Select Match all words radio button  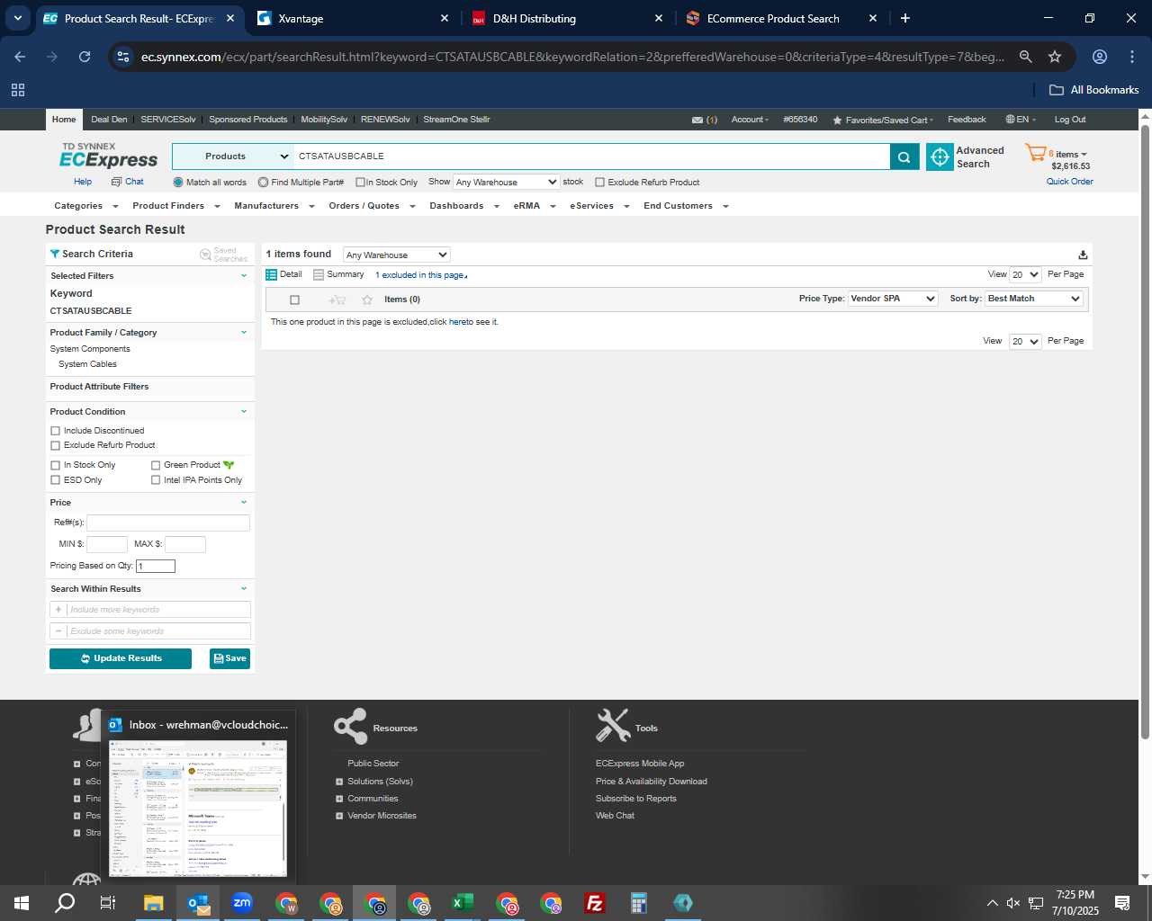tap(178, 183)
